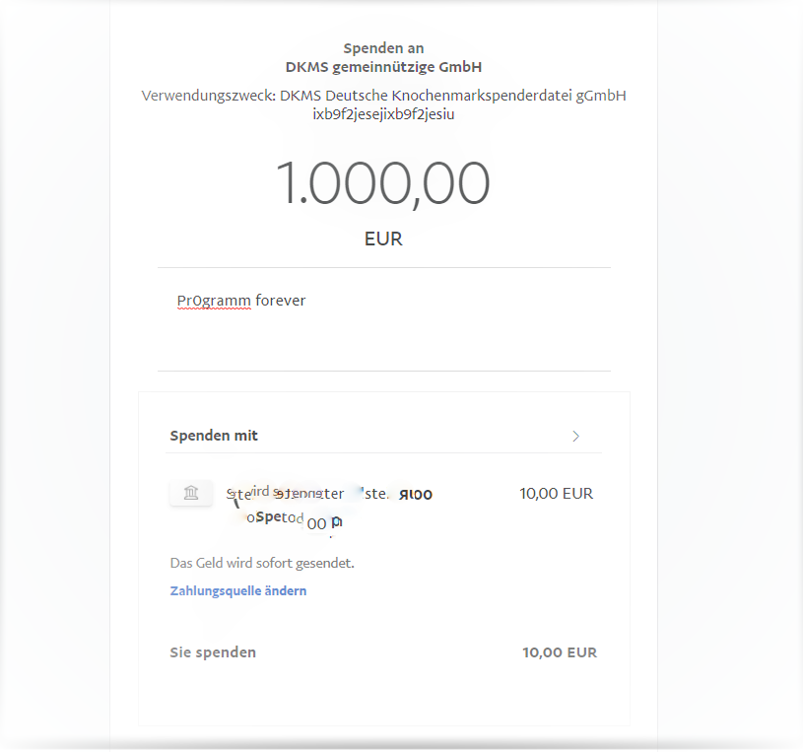
Task: Click the second line of payment source
Action: (295, 520)
